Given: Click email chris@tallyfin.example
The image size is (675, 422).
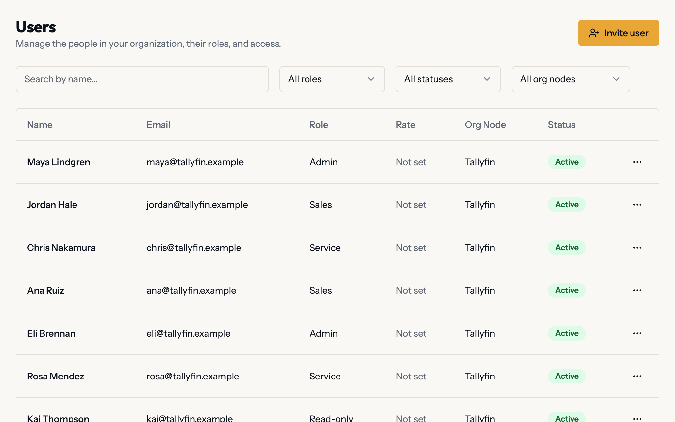Looking at the screenshot, I should [x=194, y=248].
